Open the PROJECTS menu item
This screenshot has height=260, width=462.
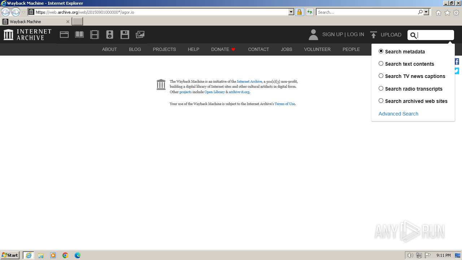click(164, 49)
